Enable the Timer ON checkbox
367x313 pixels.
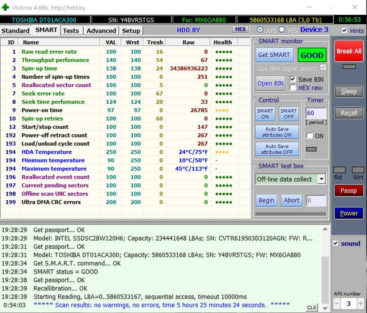(x=309, y=135)
